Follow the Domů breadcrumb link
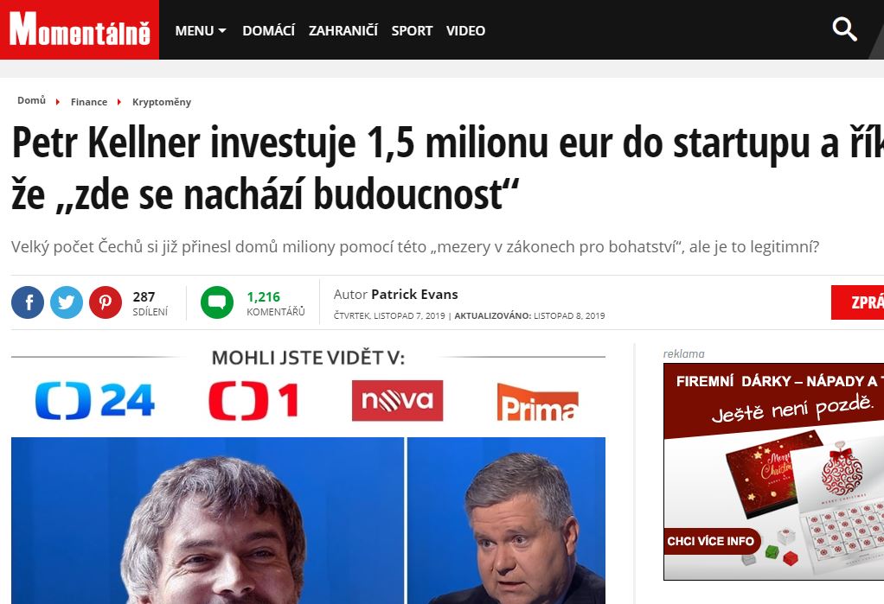 (x=31, y=101)
